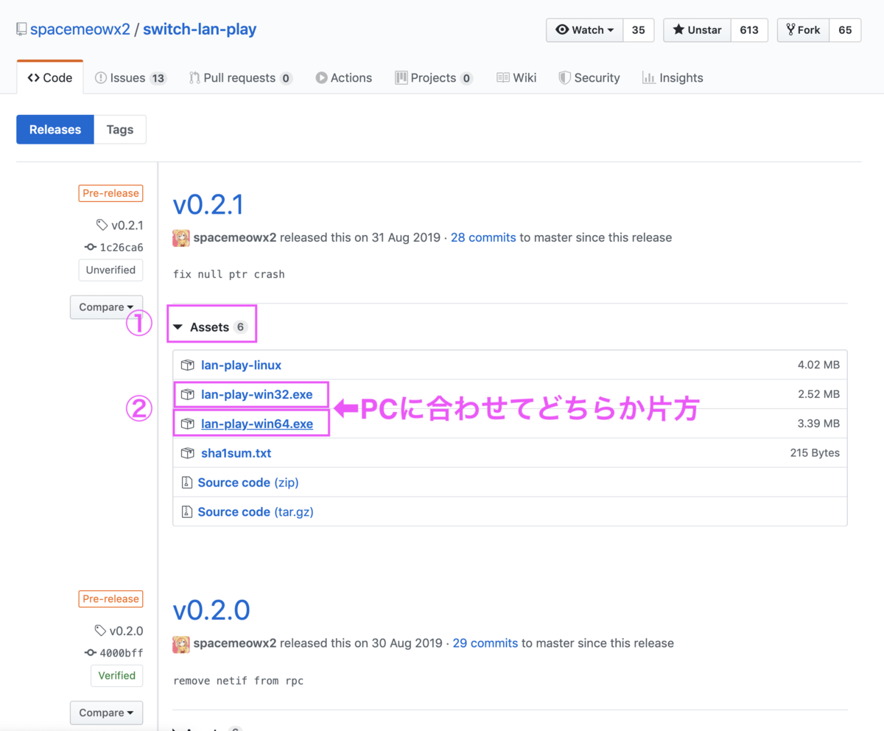Switch to the Issues tab

point(130,77)
